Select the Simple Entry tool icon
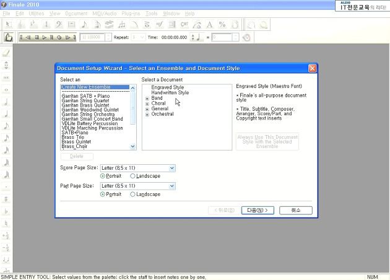390x280 pixels. pos(84,25)
